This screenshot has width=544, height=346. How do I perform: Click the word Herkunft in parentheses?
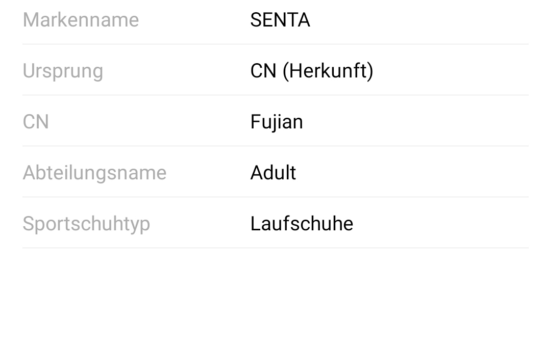[x=328, y=71]
